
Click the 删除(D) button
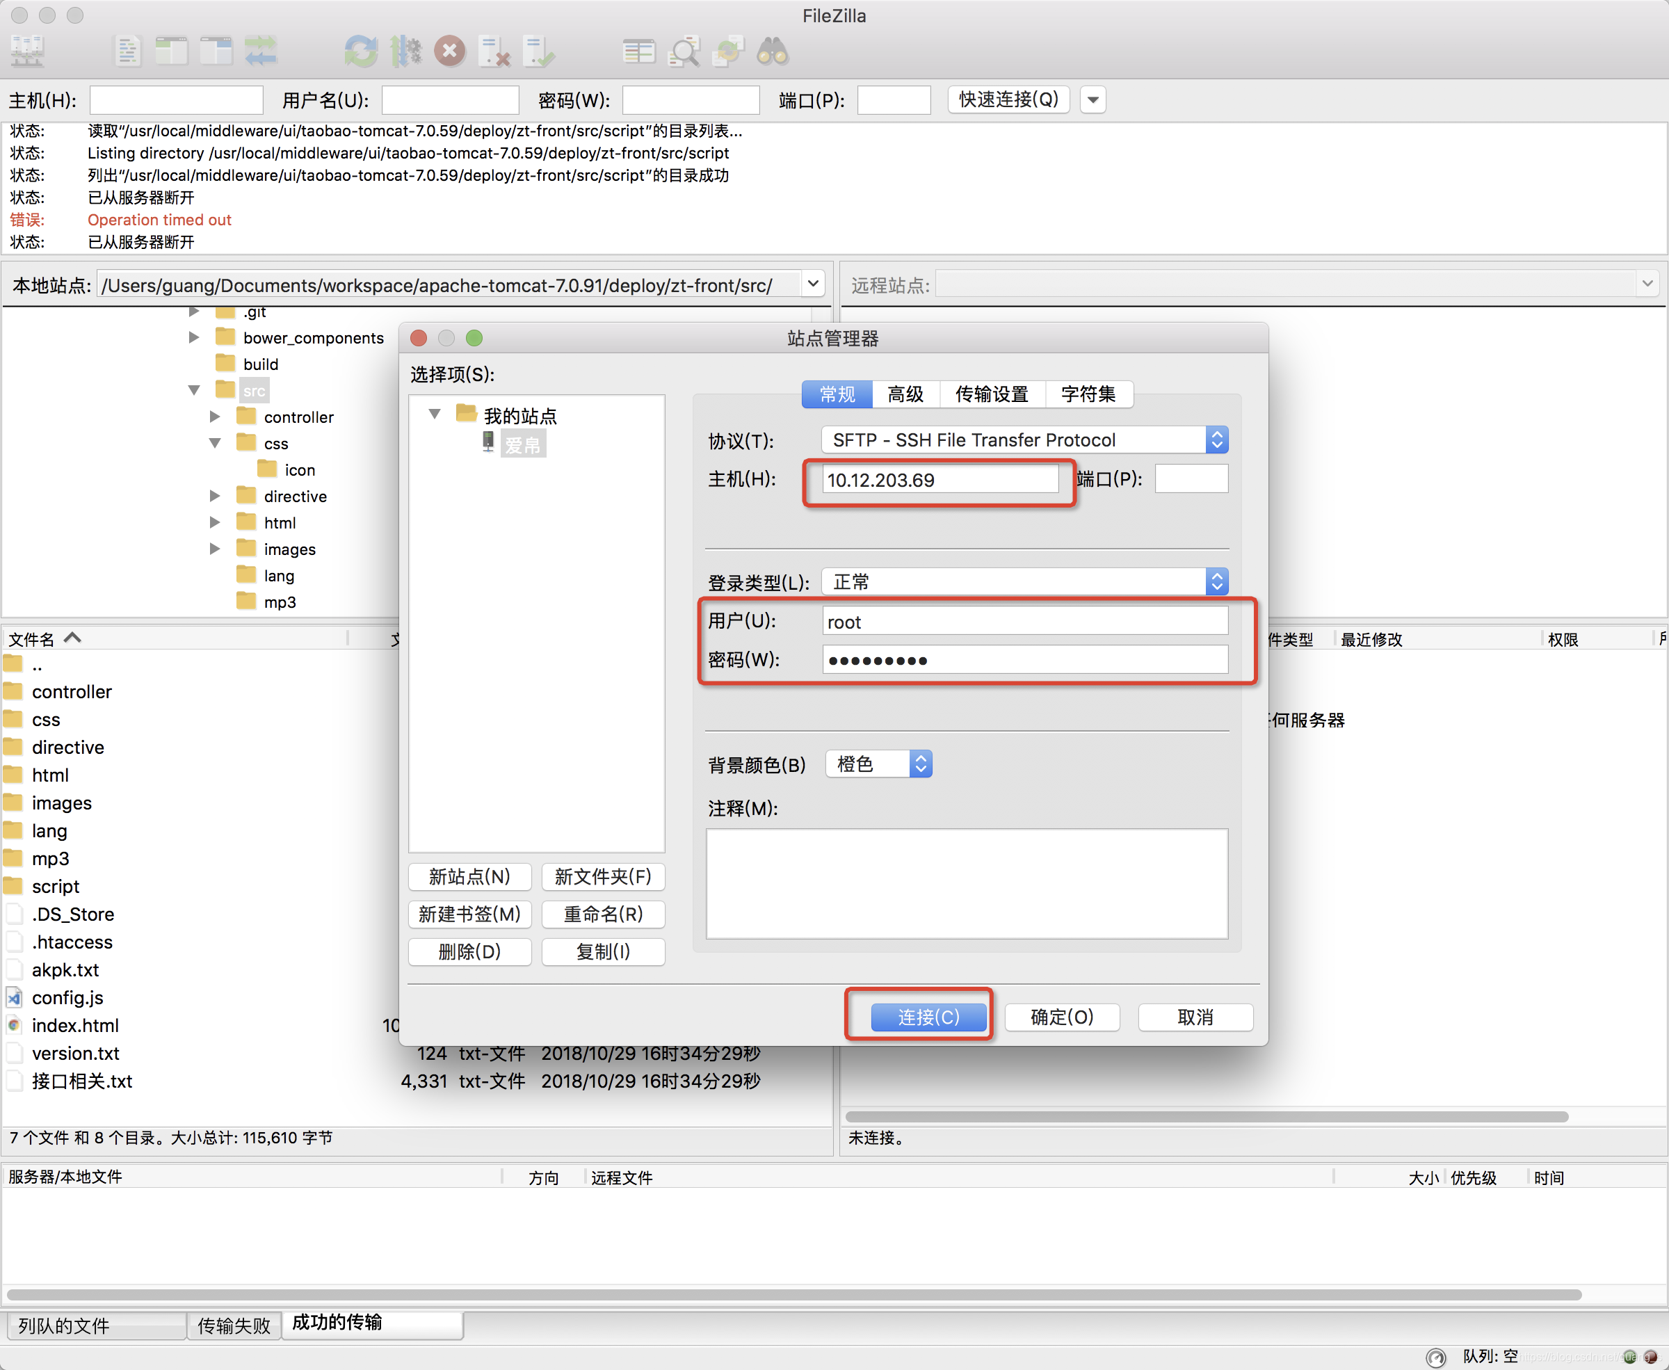coord(469,952)
